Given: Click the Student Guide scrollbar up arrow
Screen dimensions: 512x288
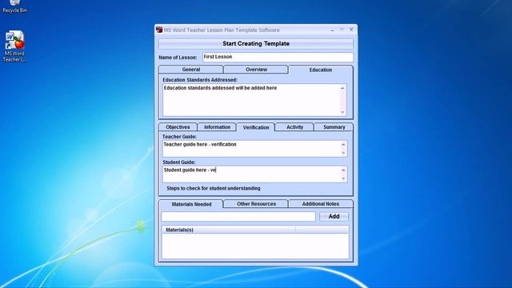Looking at the screenshot, I should coord(343,170).
